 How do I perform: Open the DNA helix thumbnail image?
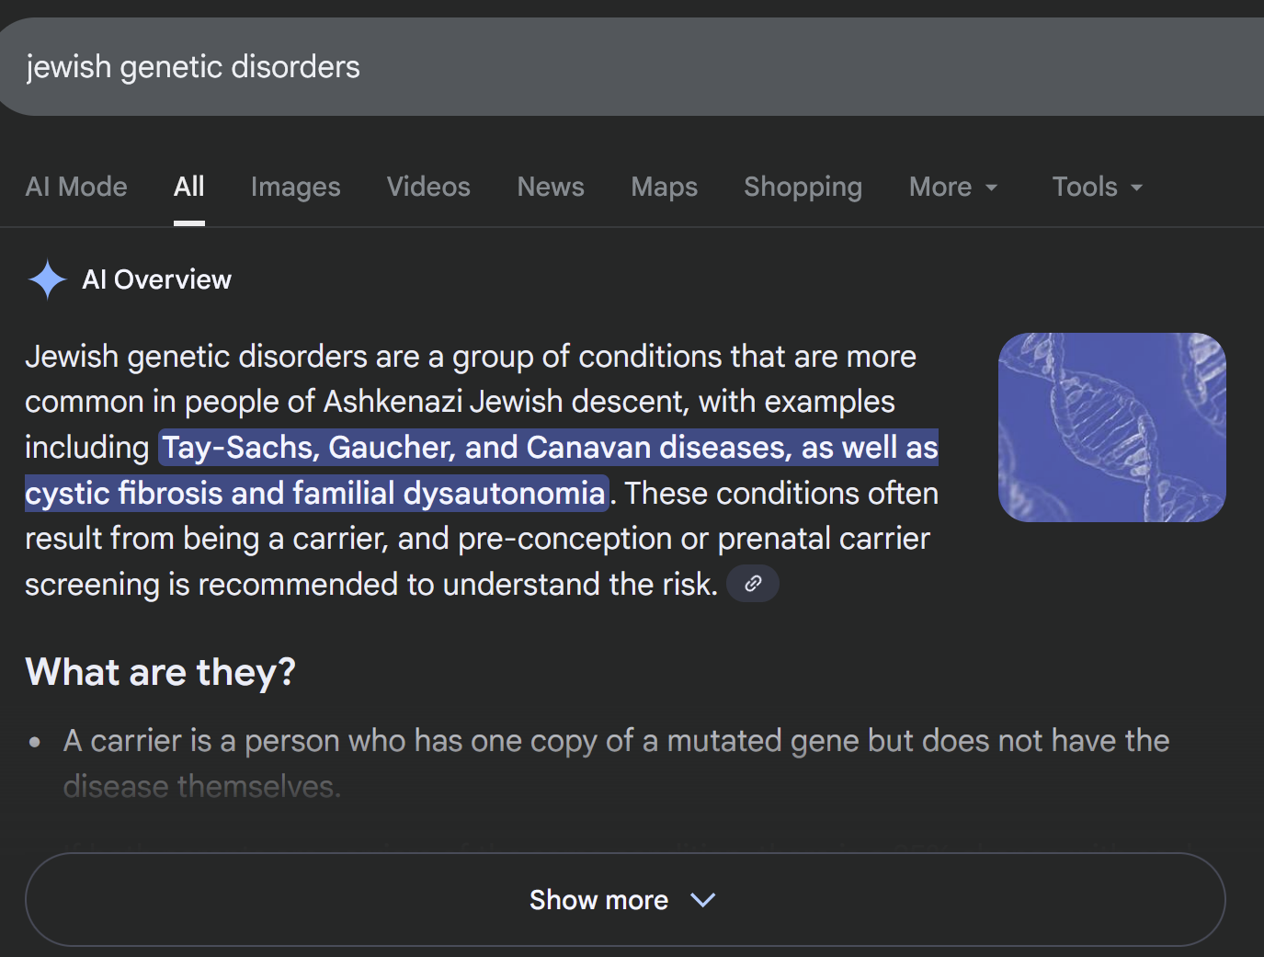(1111, 427)
